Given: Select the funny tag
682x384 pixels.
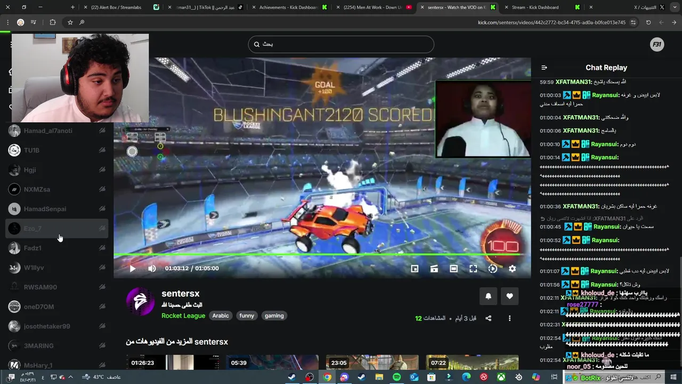Looking at the screenshot, I should 247,316.
